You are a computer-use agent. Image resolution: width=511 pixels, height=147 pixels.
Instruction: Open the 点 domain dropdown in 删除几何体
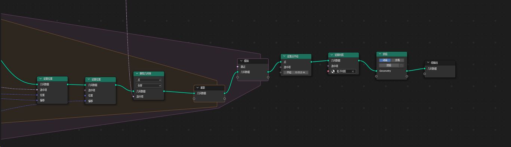(x=149, y=80)
